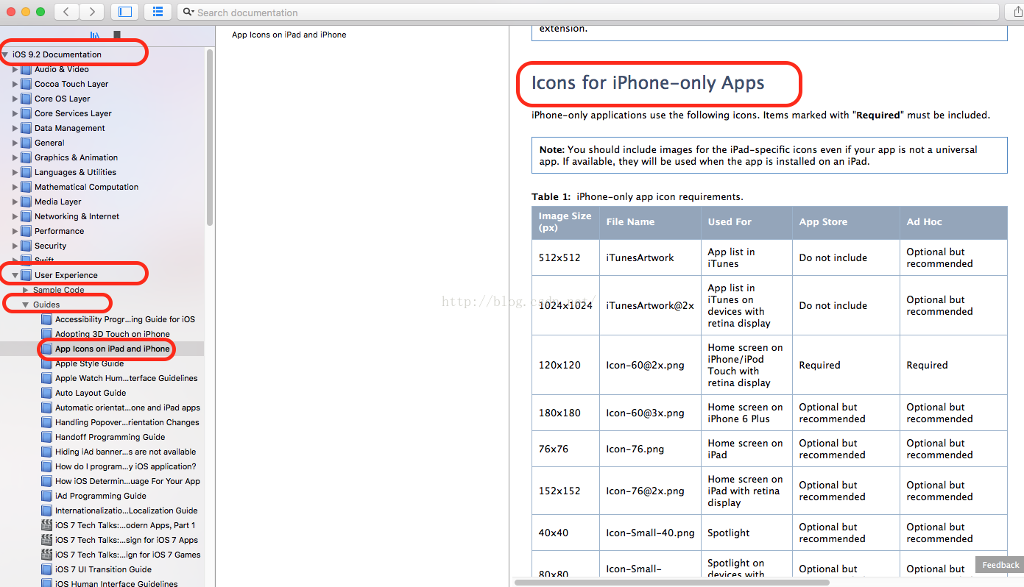Viewport: 1024px width, 587px height.
Task: Expand the Graphics & Animation section
Action: click(15, 157)
